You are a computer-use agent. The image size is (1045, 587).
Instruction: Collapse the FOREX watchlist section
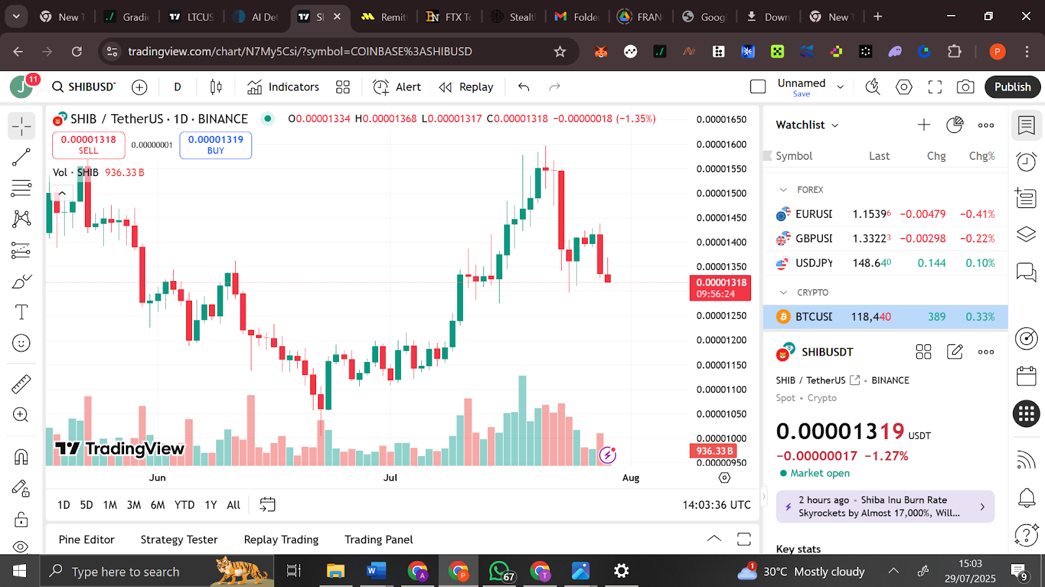click(783, 190)
